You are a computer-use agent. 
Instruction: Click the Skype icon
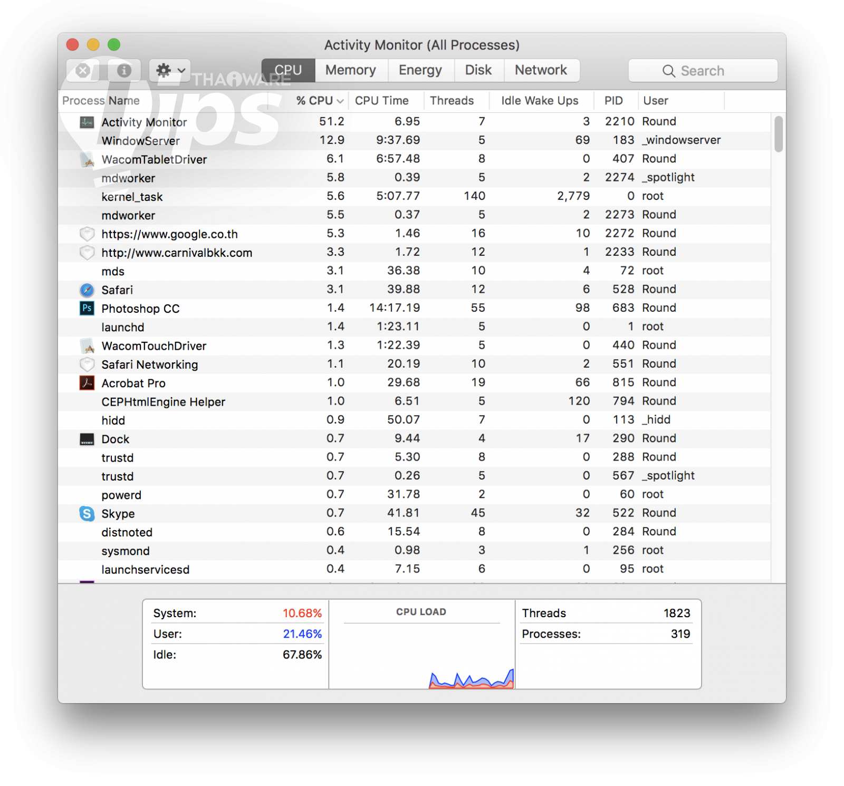point(87,514)
